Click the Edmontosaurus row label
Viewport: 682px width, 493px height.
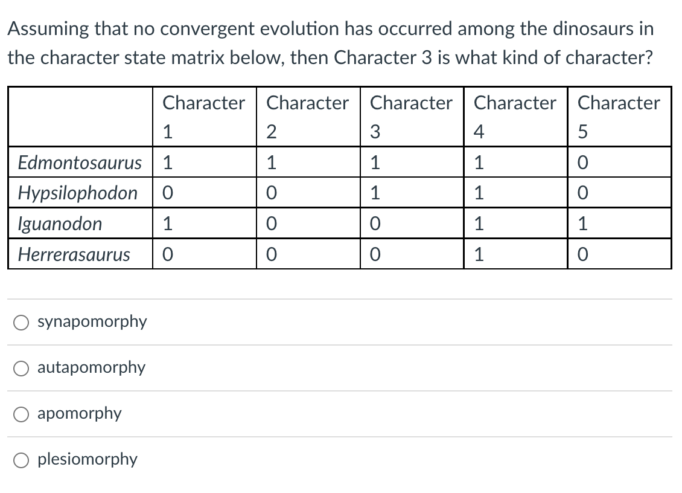[80, 162]
